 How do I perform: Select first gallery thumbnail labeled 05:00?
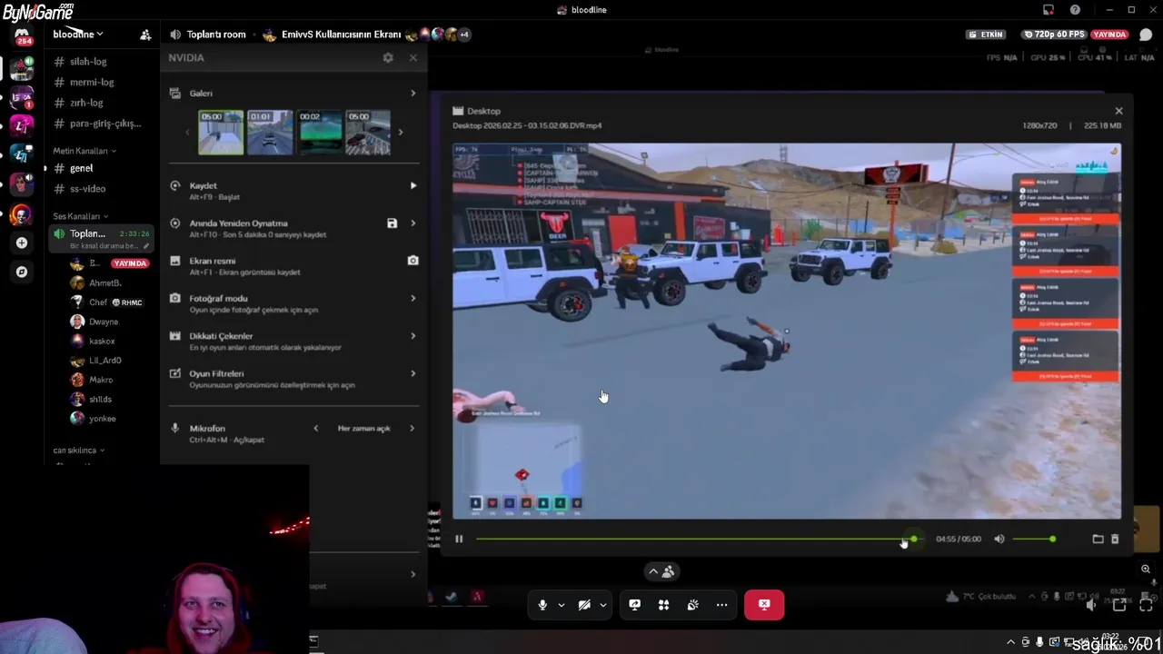click(x=221, y=133)
